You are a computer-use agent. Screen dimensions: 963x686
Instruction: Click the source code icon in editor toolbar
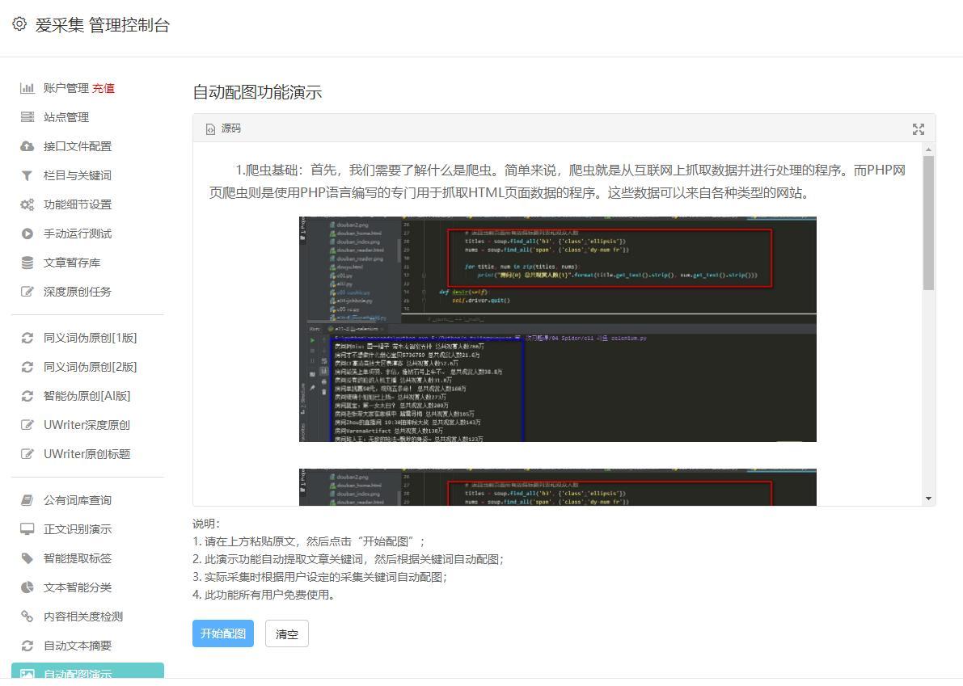[x=211, y=128]
